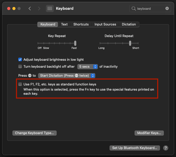Check Use F1, F2 as standard function keys
The height and width of the screenshot is (157, 176).
coord(20,84)
